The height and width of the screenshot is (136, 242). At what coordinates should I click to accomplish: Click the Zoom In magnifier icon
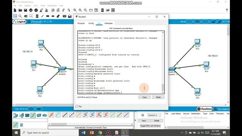click(x=75, y=10)
